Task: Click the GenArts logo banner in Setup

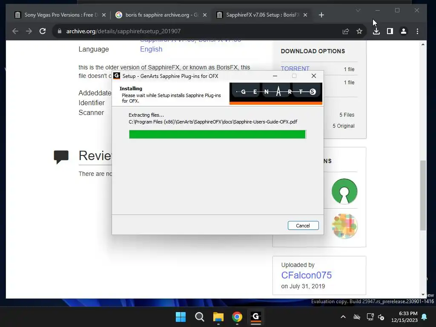Action: coord(276,93)
